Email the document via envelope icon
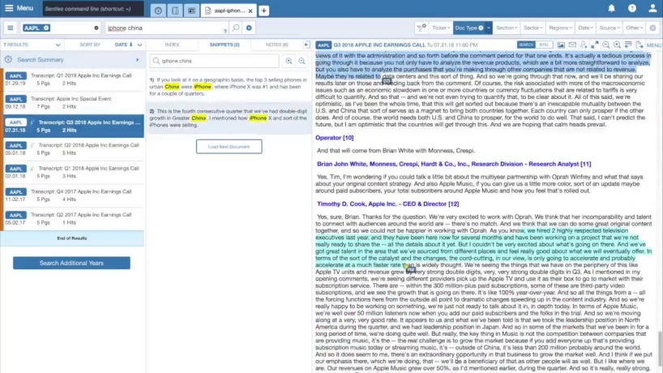This screenshot has width=663, height=373. coord(572,45)
